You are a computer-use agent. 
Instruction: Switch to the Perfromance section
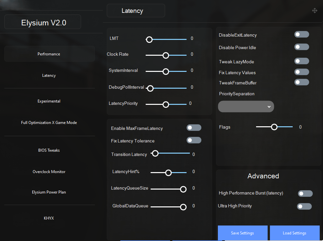point(49,54)
